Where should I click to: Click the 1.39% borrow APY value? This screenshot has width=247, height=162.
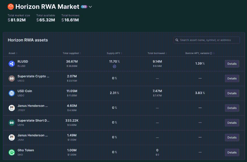coord(200,63)
